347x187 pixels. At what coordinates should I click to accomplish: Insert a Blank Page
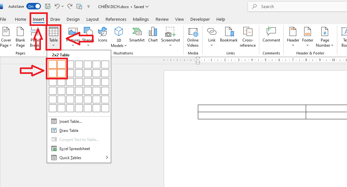click(x=20, y=37)
